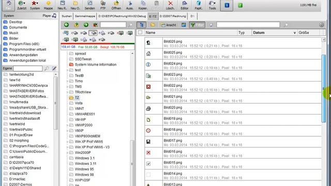This screenshot has width=331, height=186.
Task: Create new folder with Neu R.
Action: tap(62, 5)
